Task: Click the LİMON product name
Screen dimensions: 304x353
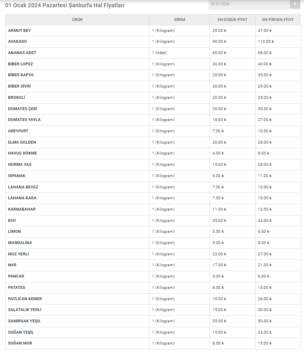Action: pos(15,232)
